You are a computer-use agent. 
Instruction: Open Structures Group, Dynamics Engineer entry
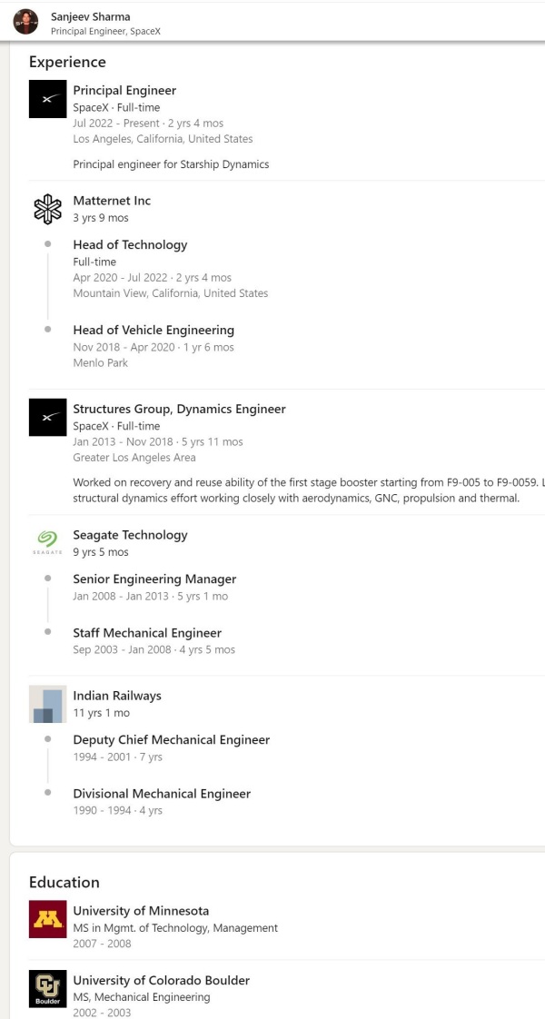(179, 410)
